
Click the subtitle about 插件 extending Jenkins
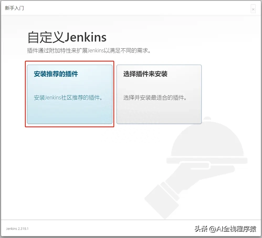coord(89,50)
